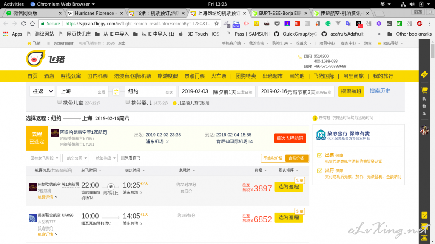Click the Grammarly green extension icon
The width and height of the screenshot is (435, 244).
(x=328, y=23)
